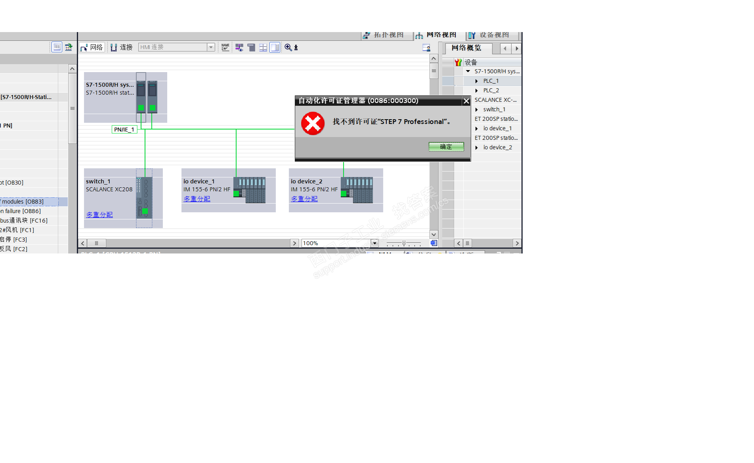The image size is (754, 463).
Task: Click the show address labels icon
Action: click(x=239, y=48)
